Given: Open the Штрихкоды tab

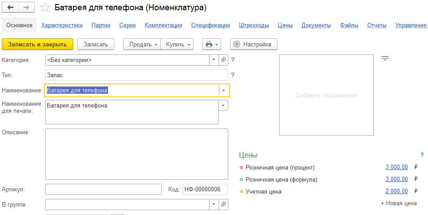Looking at the screenshot, I should (x=254, y=25).
